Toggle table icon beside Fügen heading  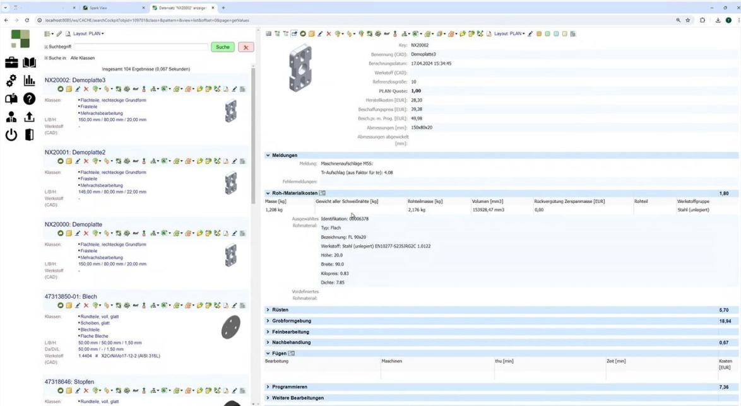tap(291, 353)
